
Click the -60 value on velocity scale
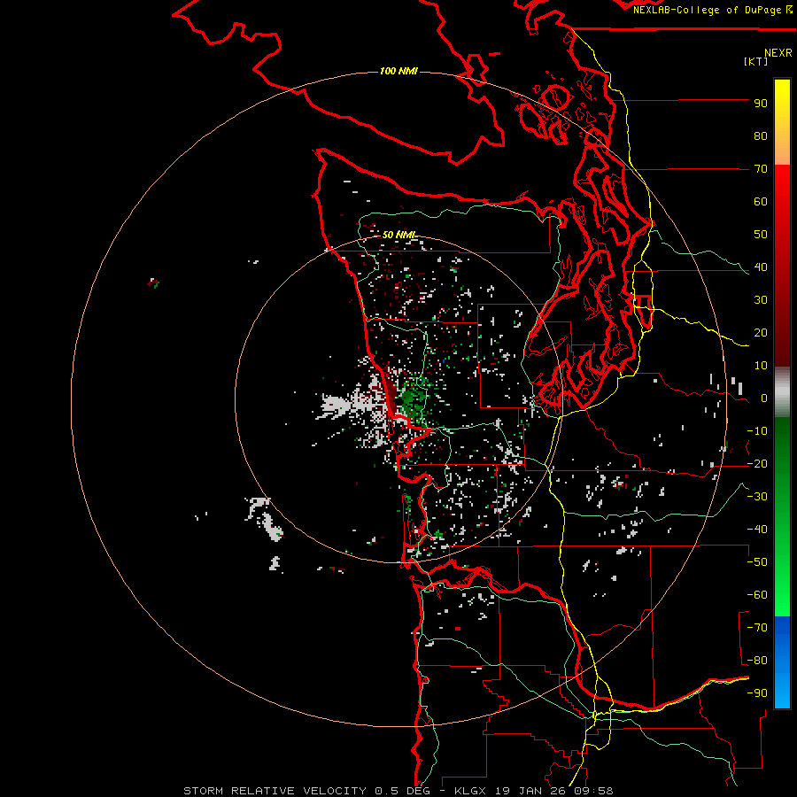coord(757,595)
